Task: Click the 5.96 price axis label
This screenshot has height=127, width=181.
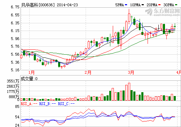Action: pos(15,39)
